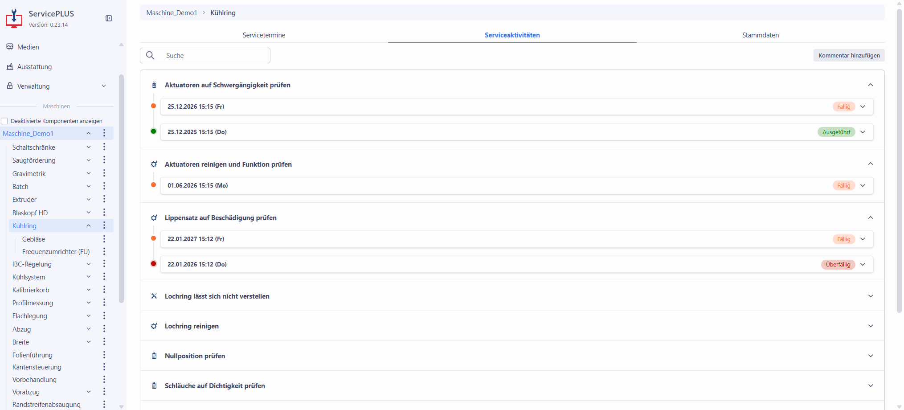Open three-dot menu for Maschine_Demo1

point(104,133)
